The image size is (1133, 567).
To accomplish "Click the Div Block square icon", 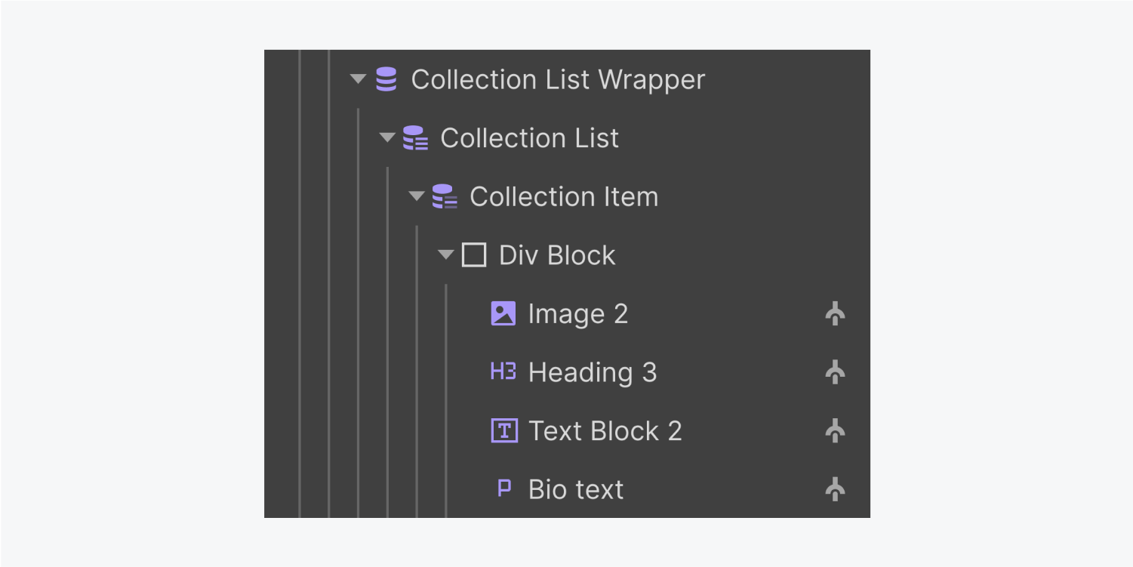I will click(474, 255).
